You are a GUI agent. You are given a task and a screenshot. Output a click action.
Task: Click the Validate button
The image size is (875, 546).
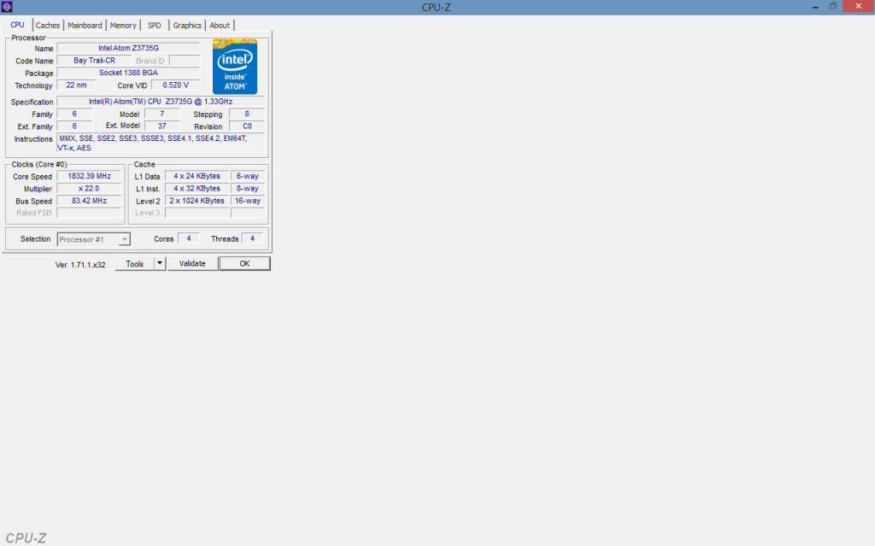pos(192,263)
